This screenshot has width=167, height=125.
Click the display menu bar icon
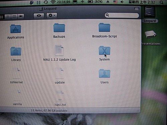pos(75,2)
